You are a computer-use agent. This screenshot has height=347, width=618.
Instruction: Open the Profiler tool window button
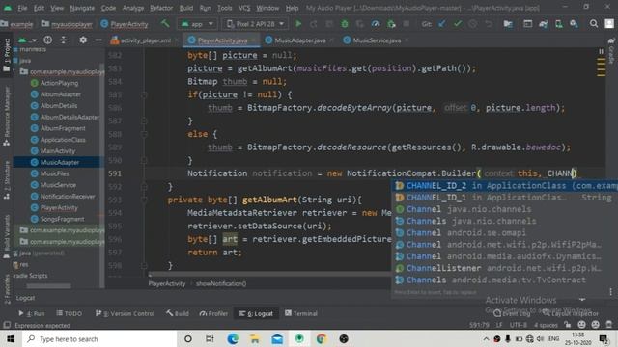pyautogui.click(x=213, y=313)
